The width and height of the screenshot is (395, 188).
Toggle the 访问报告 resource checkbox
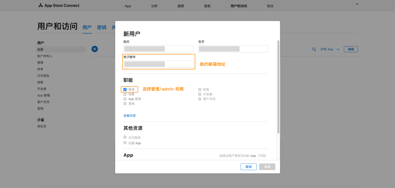pyautogui.click(x=125, y=137)
